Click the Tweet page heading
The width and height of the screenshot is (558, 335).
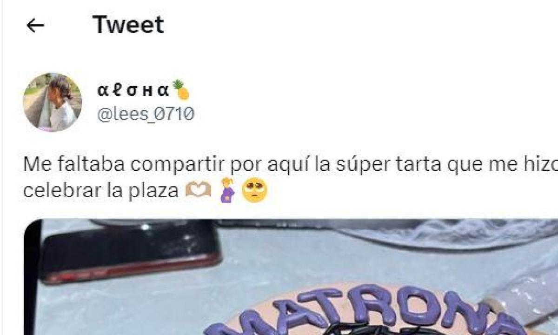point(128,25)
